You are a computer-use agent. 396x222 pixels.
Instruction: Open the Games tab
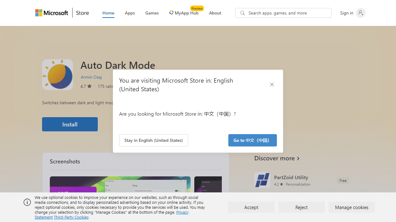(x=152, y=13)
